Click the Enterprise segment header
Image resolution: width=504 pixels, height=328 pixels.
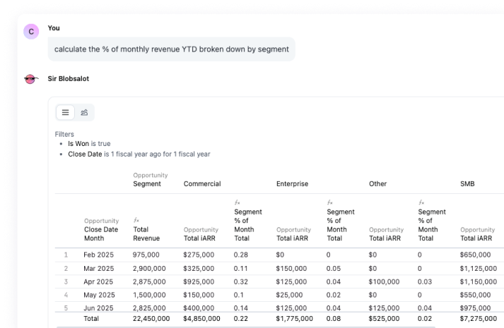[x=292, y=184]
